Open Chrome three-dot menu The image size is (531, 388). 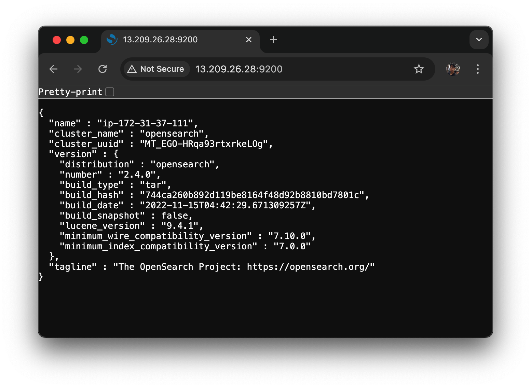(477, 69)
